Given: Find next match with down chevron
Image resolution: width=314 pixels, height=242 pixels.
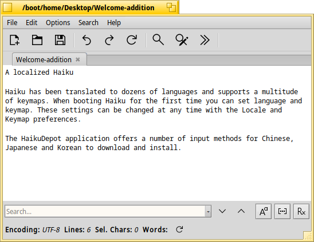Looking at the screenshot, I should point(222,211).
